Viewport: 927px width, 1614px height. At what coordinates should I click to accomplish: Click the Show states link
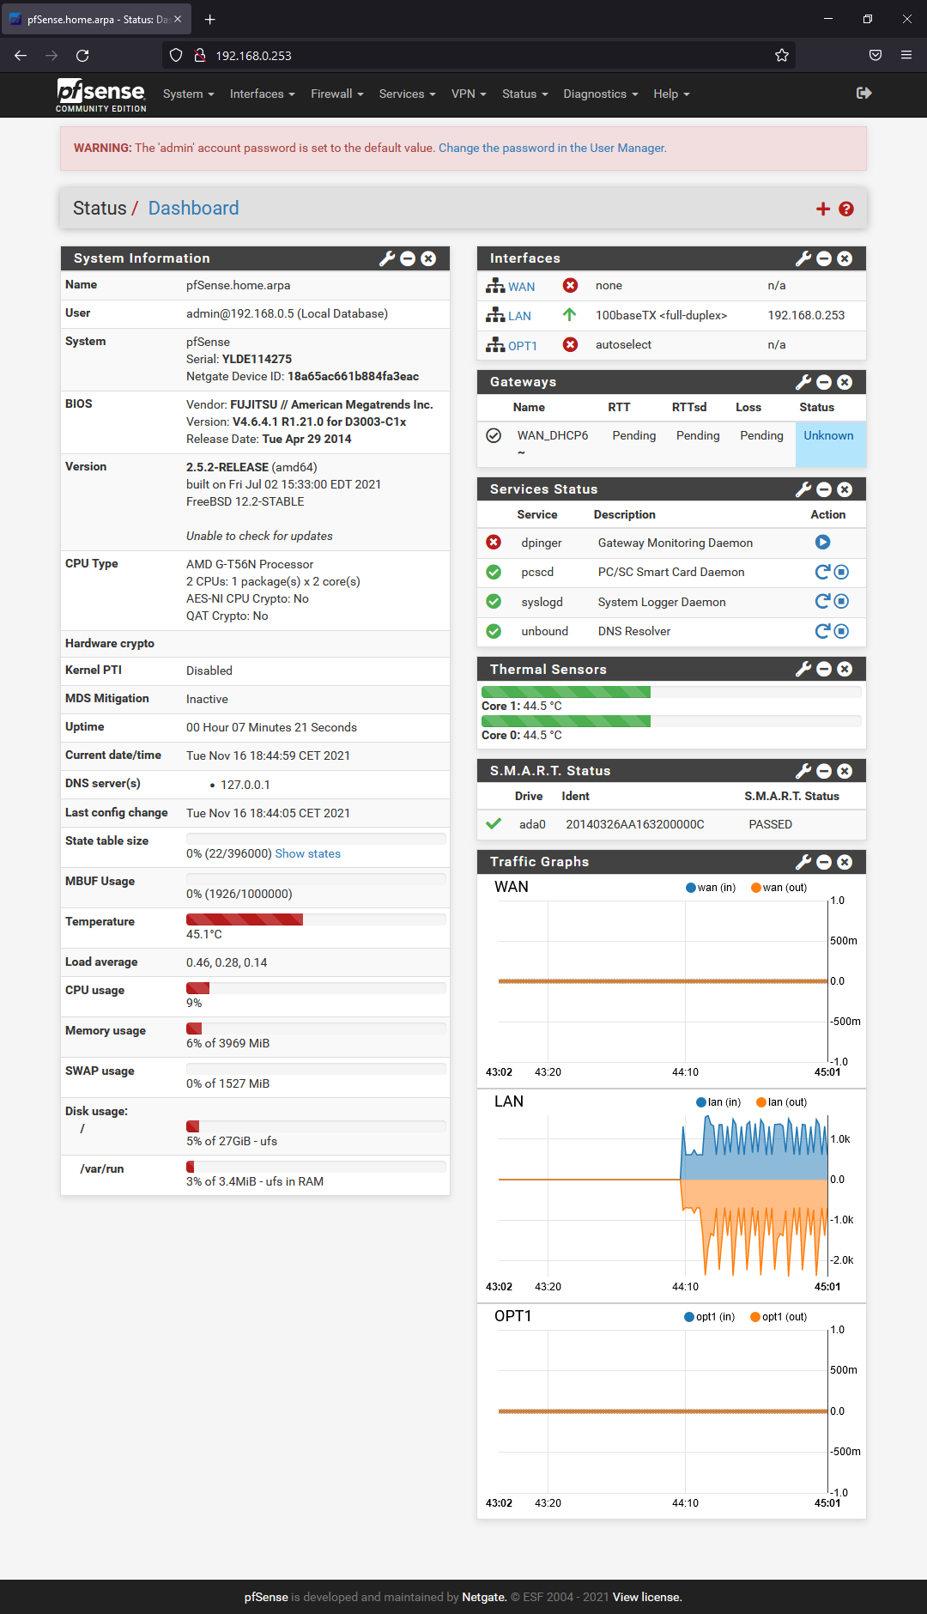[307, 853]
